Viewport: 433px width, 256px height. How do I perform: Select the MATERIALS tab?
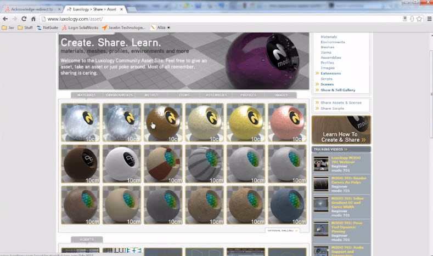[x=87, y=95]
